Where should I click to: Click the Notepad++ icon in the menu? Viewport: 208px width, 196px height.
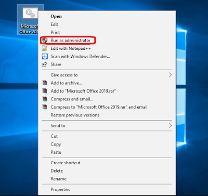pyautogui.click(x=45, y=48)
